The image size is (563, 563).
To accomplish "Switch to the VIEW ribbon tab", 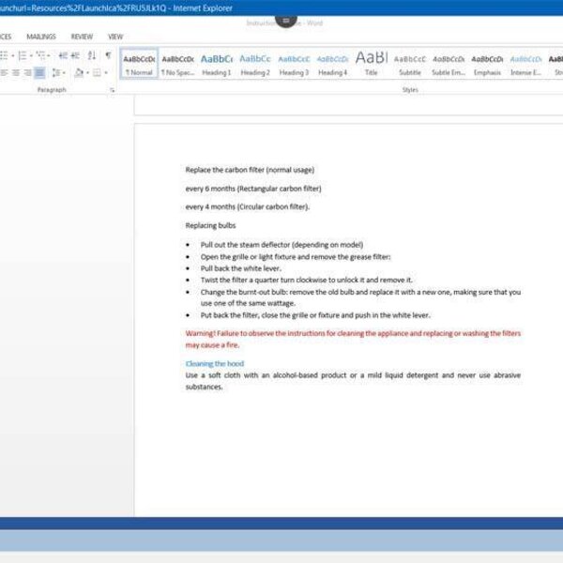I will click(115, 37).
